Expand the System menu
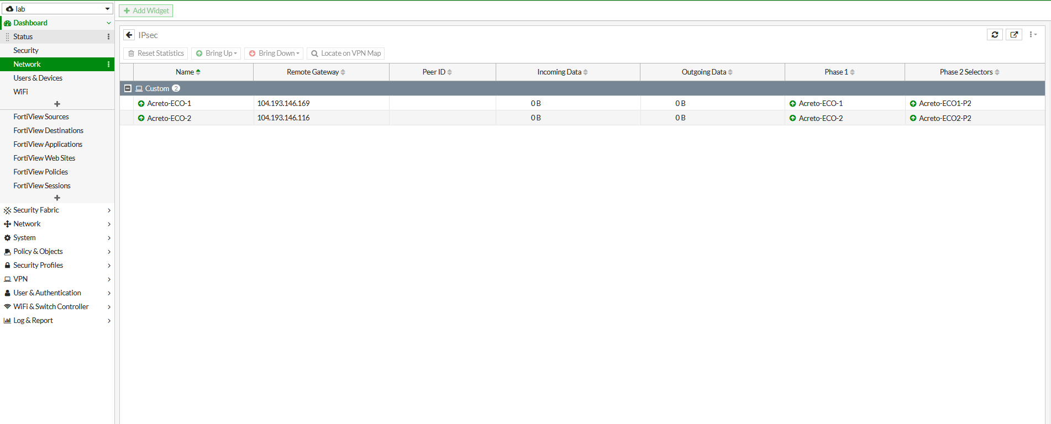The image size is (1051, 424). tap(57, 238)
